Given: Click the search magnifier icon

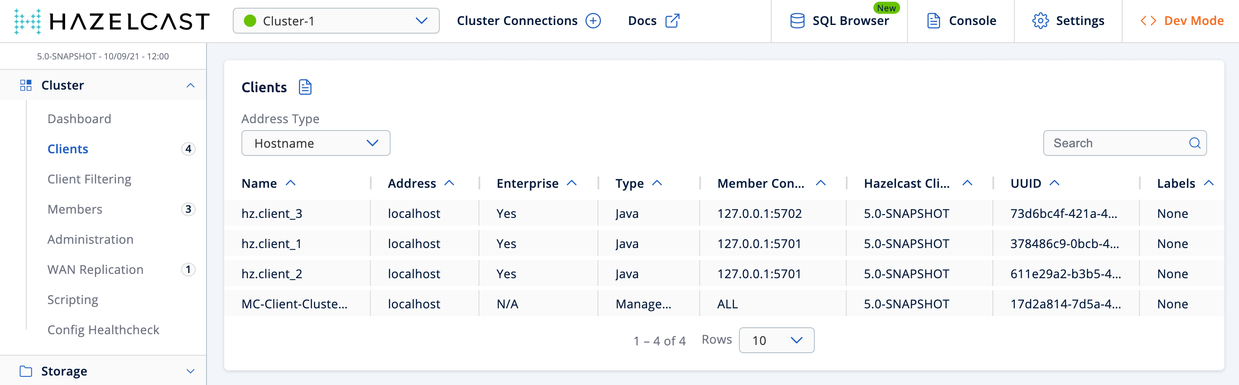Looking at the screenshot, I should pyautogui.click(x=1194, y=143).
